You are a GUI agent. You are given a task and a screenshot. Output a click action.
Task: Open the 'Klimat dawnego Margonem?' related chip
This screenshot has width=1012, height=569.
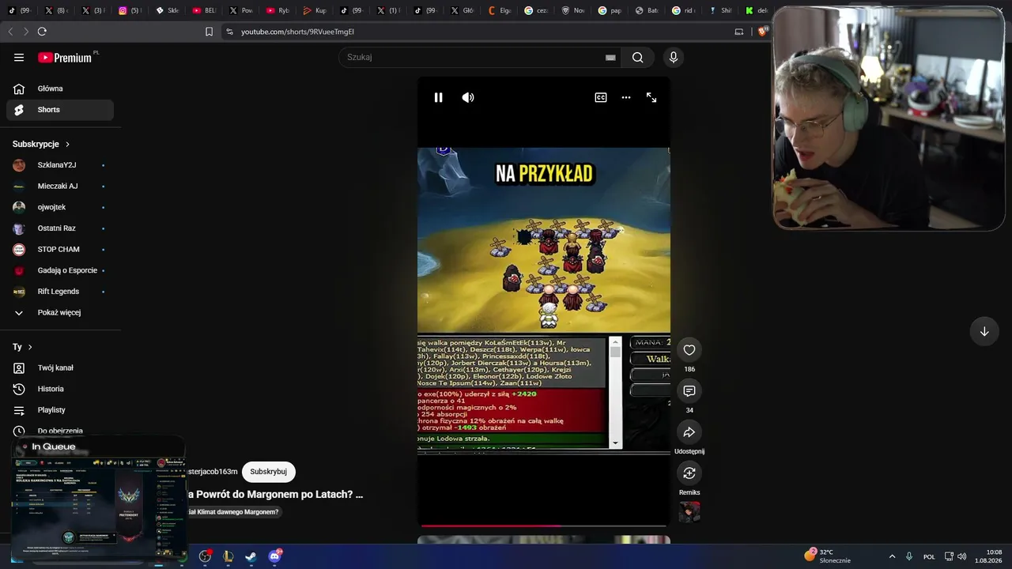233,512
